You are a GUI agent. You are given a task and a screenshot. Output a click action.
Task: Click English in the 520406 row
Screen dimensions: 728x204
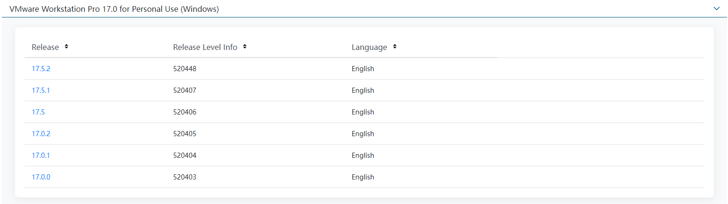[x=363, y=112]
